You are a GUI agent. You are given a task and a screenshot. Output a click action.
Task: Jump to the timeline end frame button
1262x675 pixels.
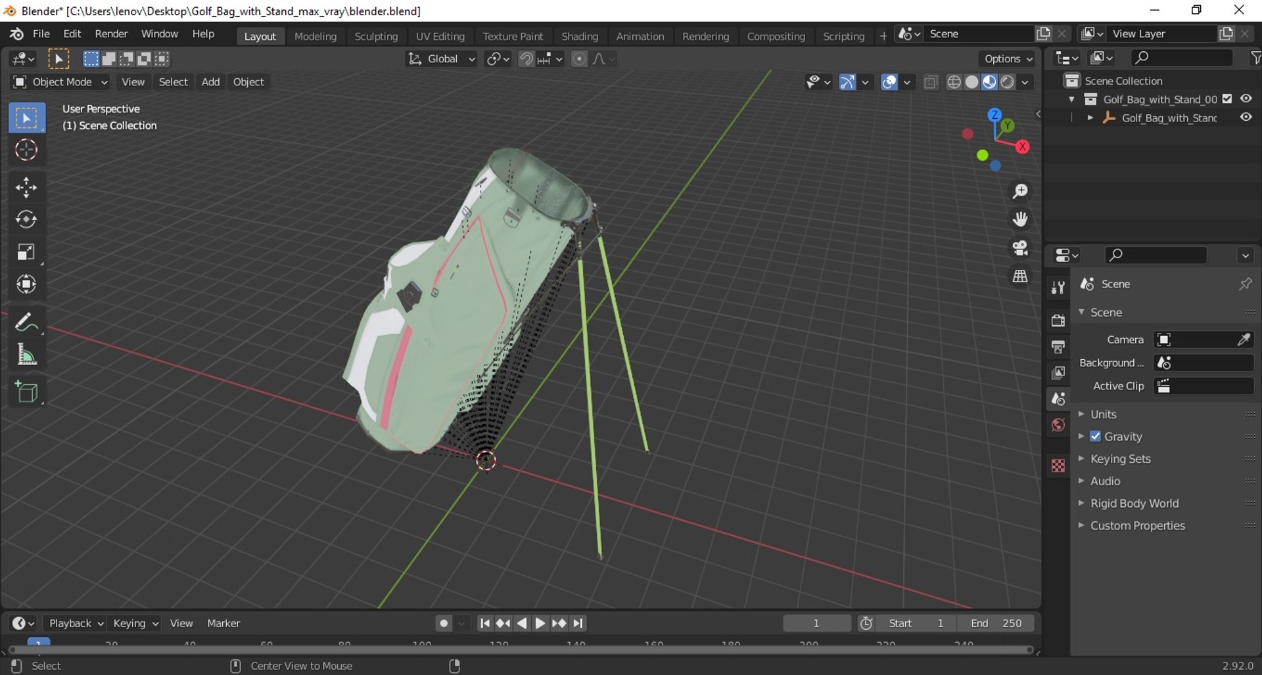pyautogui.click(x=578, y=623)
